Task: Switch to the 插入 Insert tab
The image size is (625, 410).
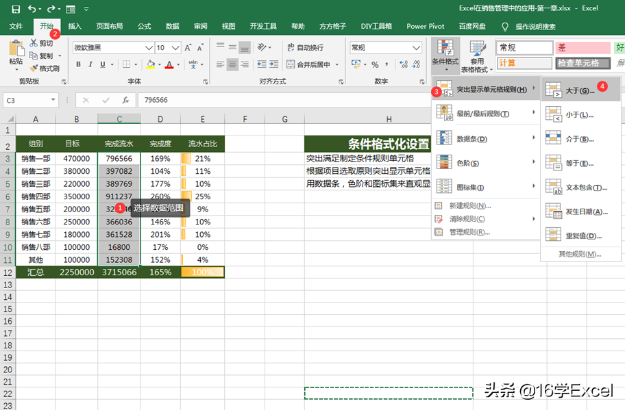Action: click(x=75, y=26)
